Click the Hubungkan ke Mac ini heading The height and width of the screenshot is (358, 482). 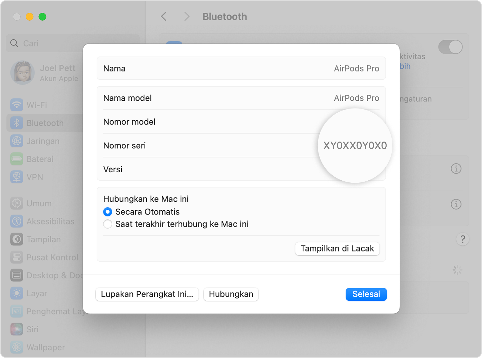click(x=146, y=199)
